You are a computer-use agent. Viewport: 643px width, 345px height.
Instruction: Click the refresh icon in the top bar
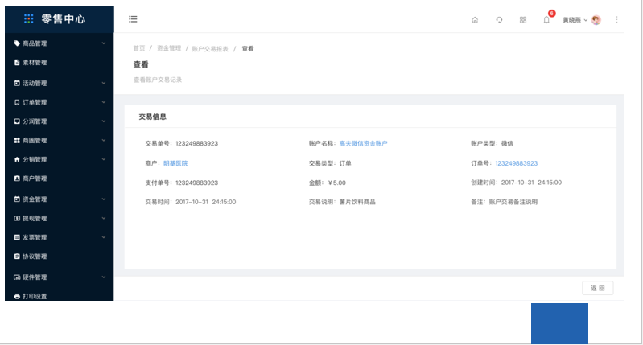(x=499, y=19)
